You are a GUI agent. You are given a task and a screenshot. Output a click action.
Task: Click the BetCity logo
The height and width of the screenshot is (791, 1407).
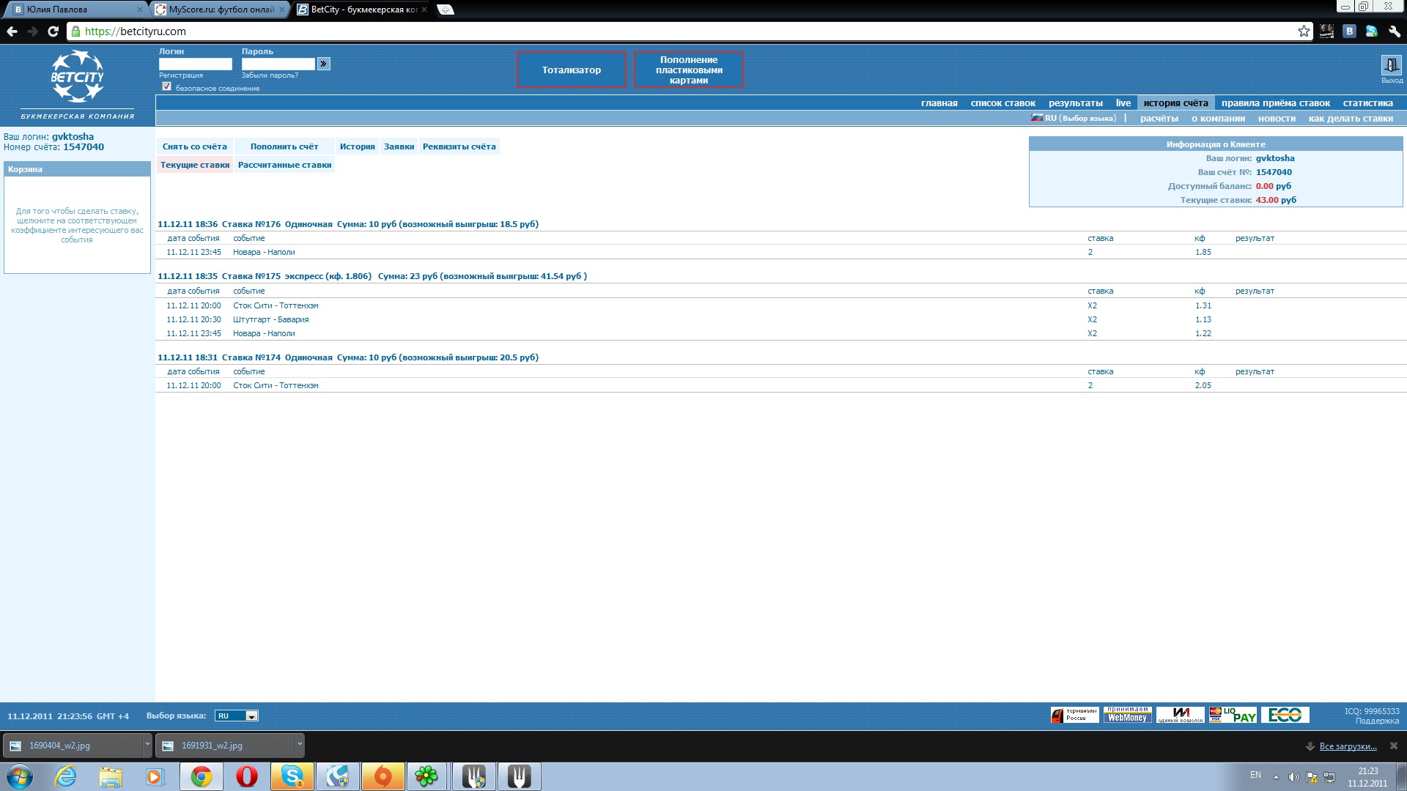click(x=78, y=77)
